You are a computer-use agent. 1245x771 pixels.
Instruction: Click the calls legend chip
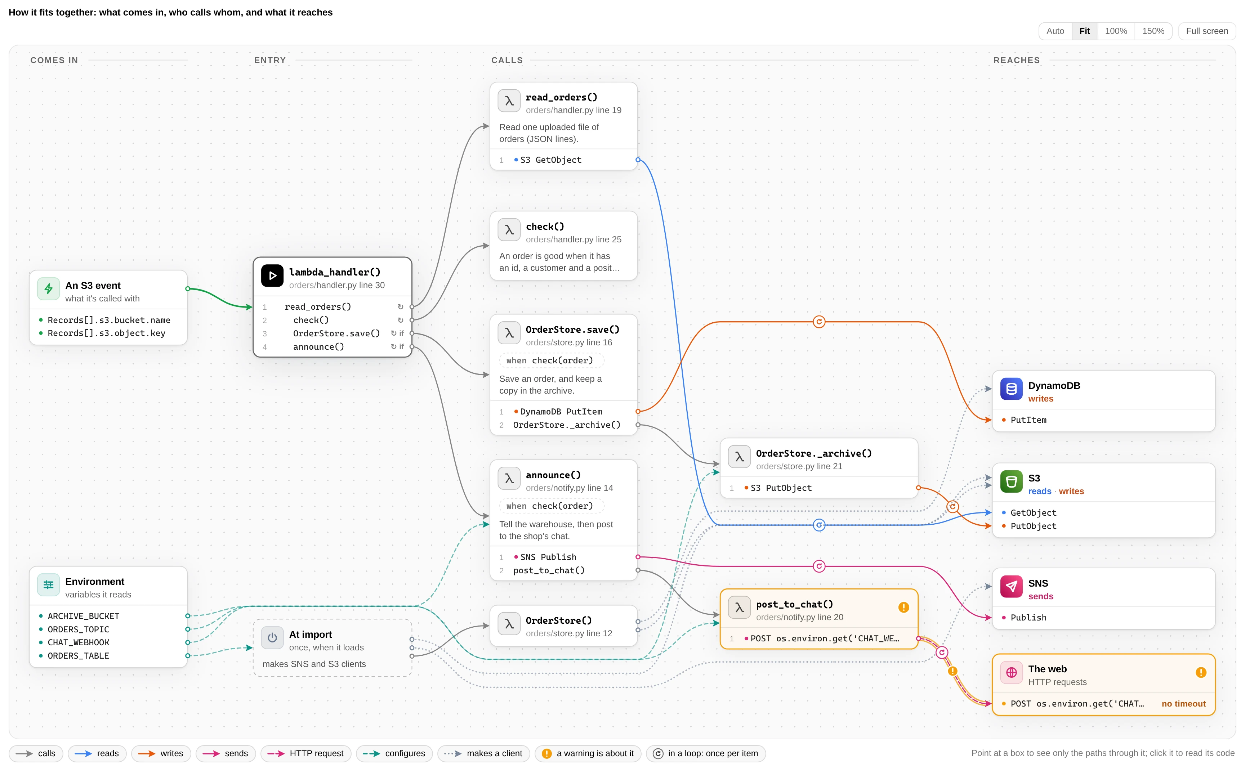[x=36, y=753]
